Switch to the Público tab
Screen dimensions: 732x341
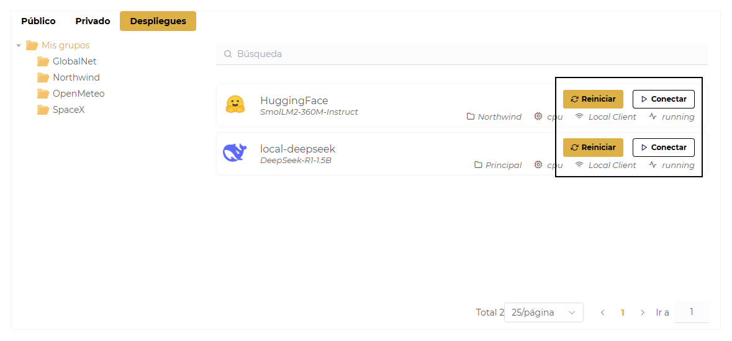[x=38, y=21]
